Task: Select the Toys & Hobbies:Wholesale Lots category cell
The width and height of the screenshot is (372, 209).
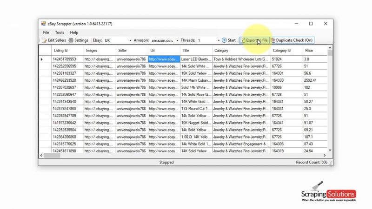Action: 241,59
